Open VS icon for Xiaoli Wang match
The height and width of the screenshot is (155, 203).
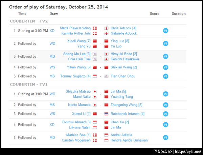coord(165,43)
